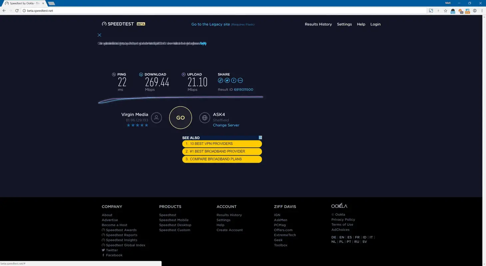
Task: Switch language to RU
Action: 356,242
